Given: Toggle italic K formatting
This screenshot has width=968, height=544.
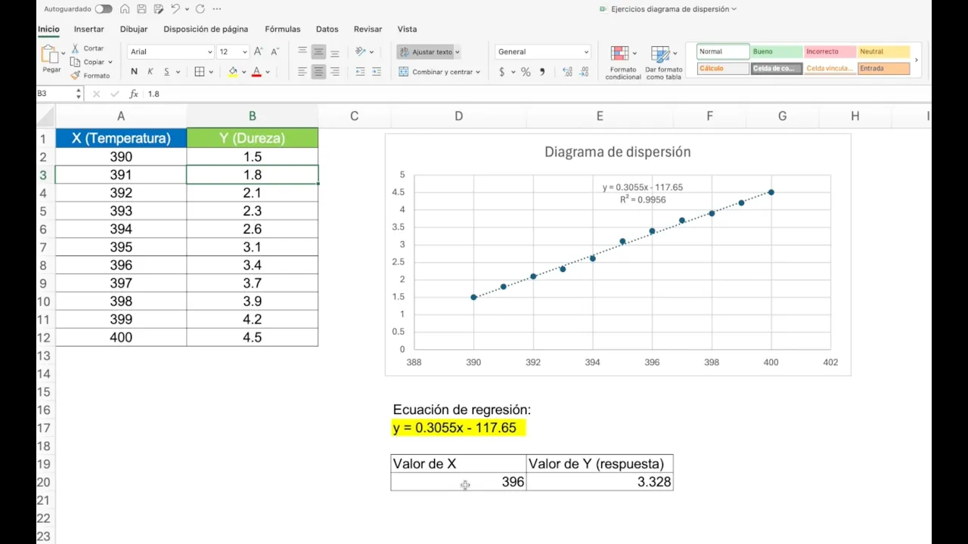Looking at the screenshot, I should [x=150, y=72].
